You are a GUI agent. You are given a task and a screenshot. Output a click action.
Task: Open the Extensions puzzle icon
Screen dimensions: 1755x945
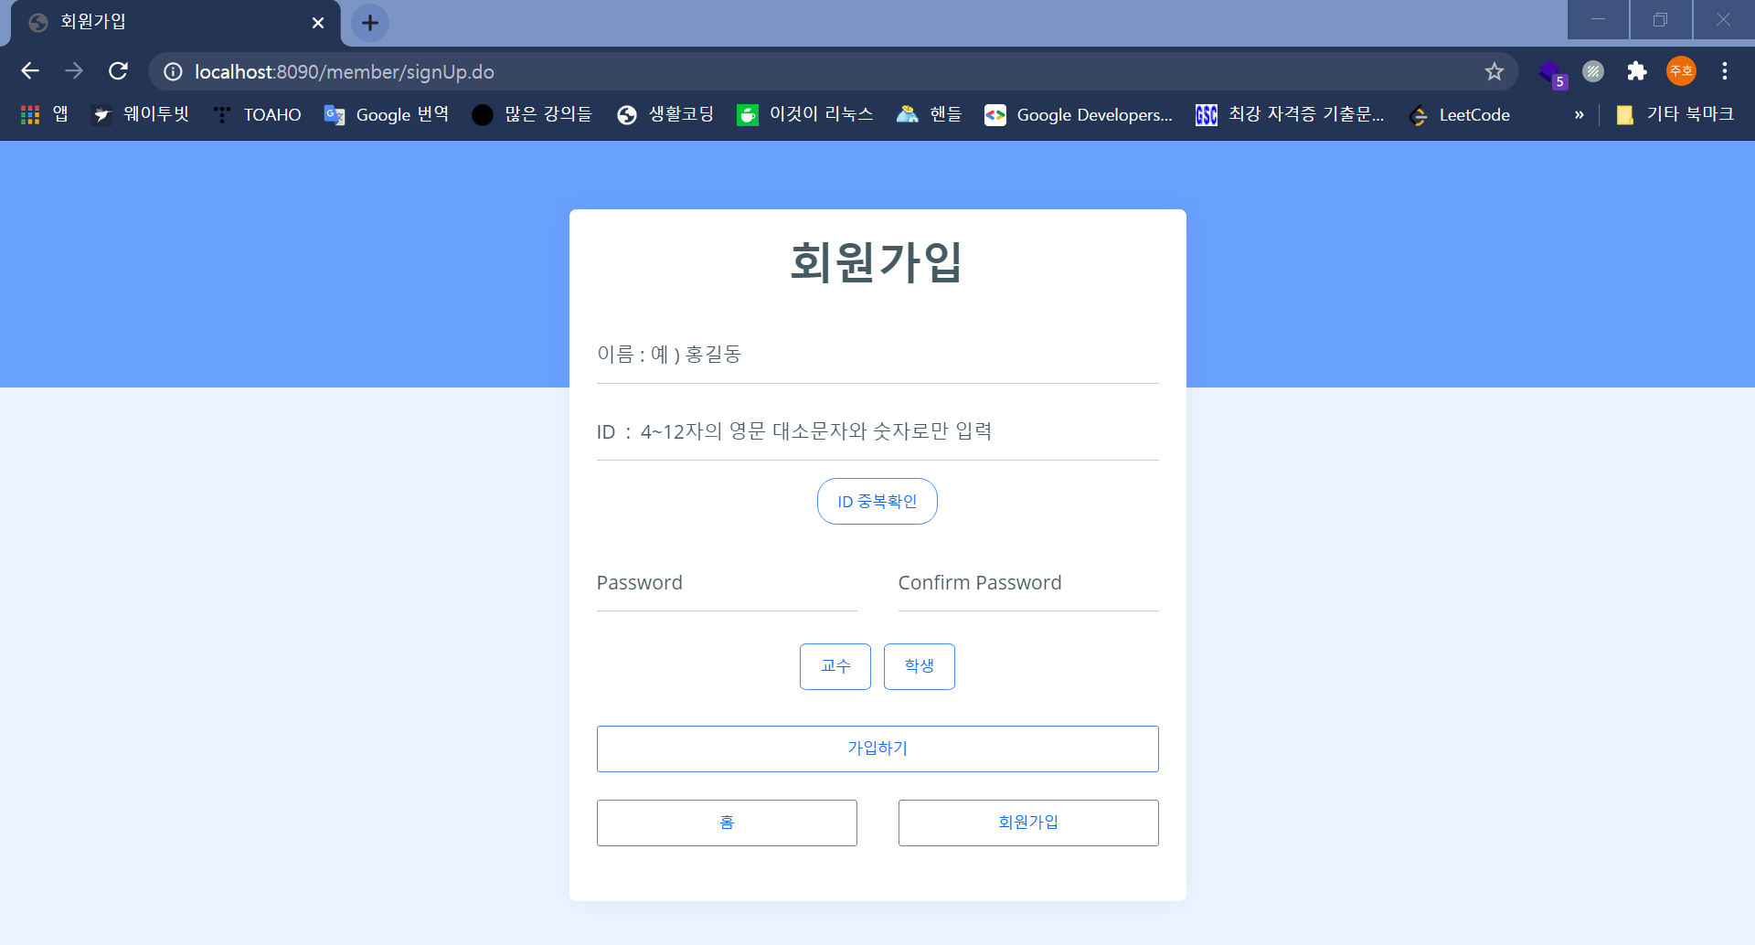point(1636,71)
